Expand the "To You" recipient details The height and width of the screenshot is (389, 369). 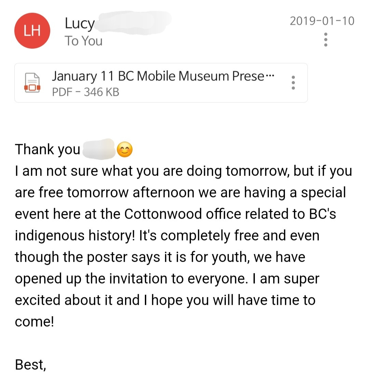click(83, 41)
